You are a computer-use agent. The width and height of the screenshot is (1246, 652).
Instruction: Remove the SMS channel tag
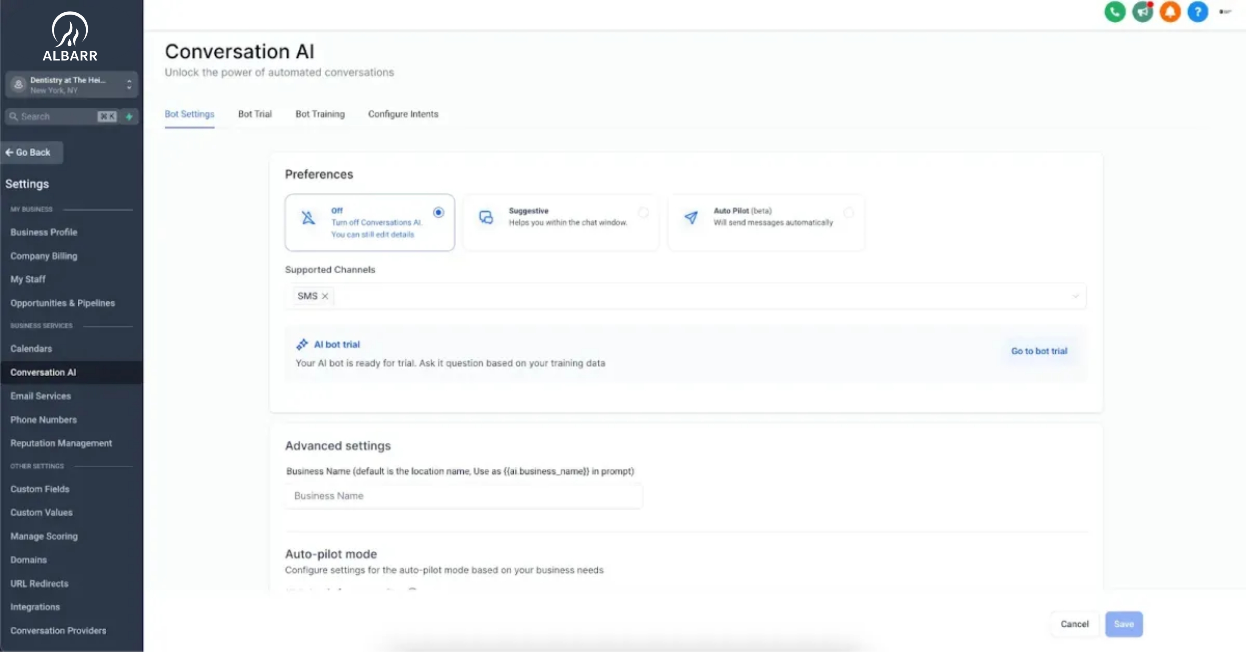[x=325, y=296]
